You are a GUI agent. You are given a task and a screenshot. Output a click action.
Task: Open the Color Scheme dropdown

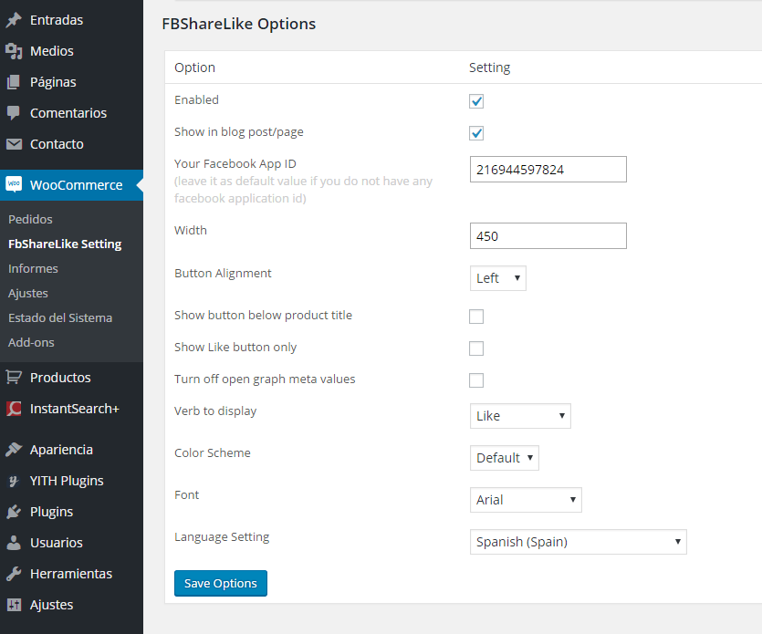pyautogui.click(x=505, y=458)
